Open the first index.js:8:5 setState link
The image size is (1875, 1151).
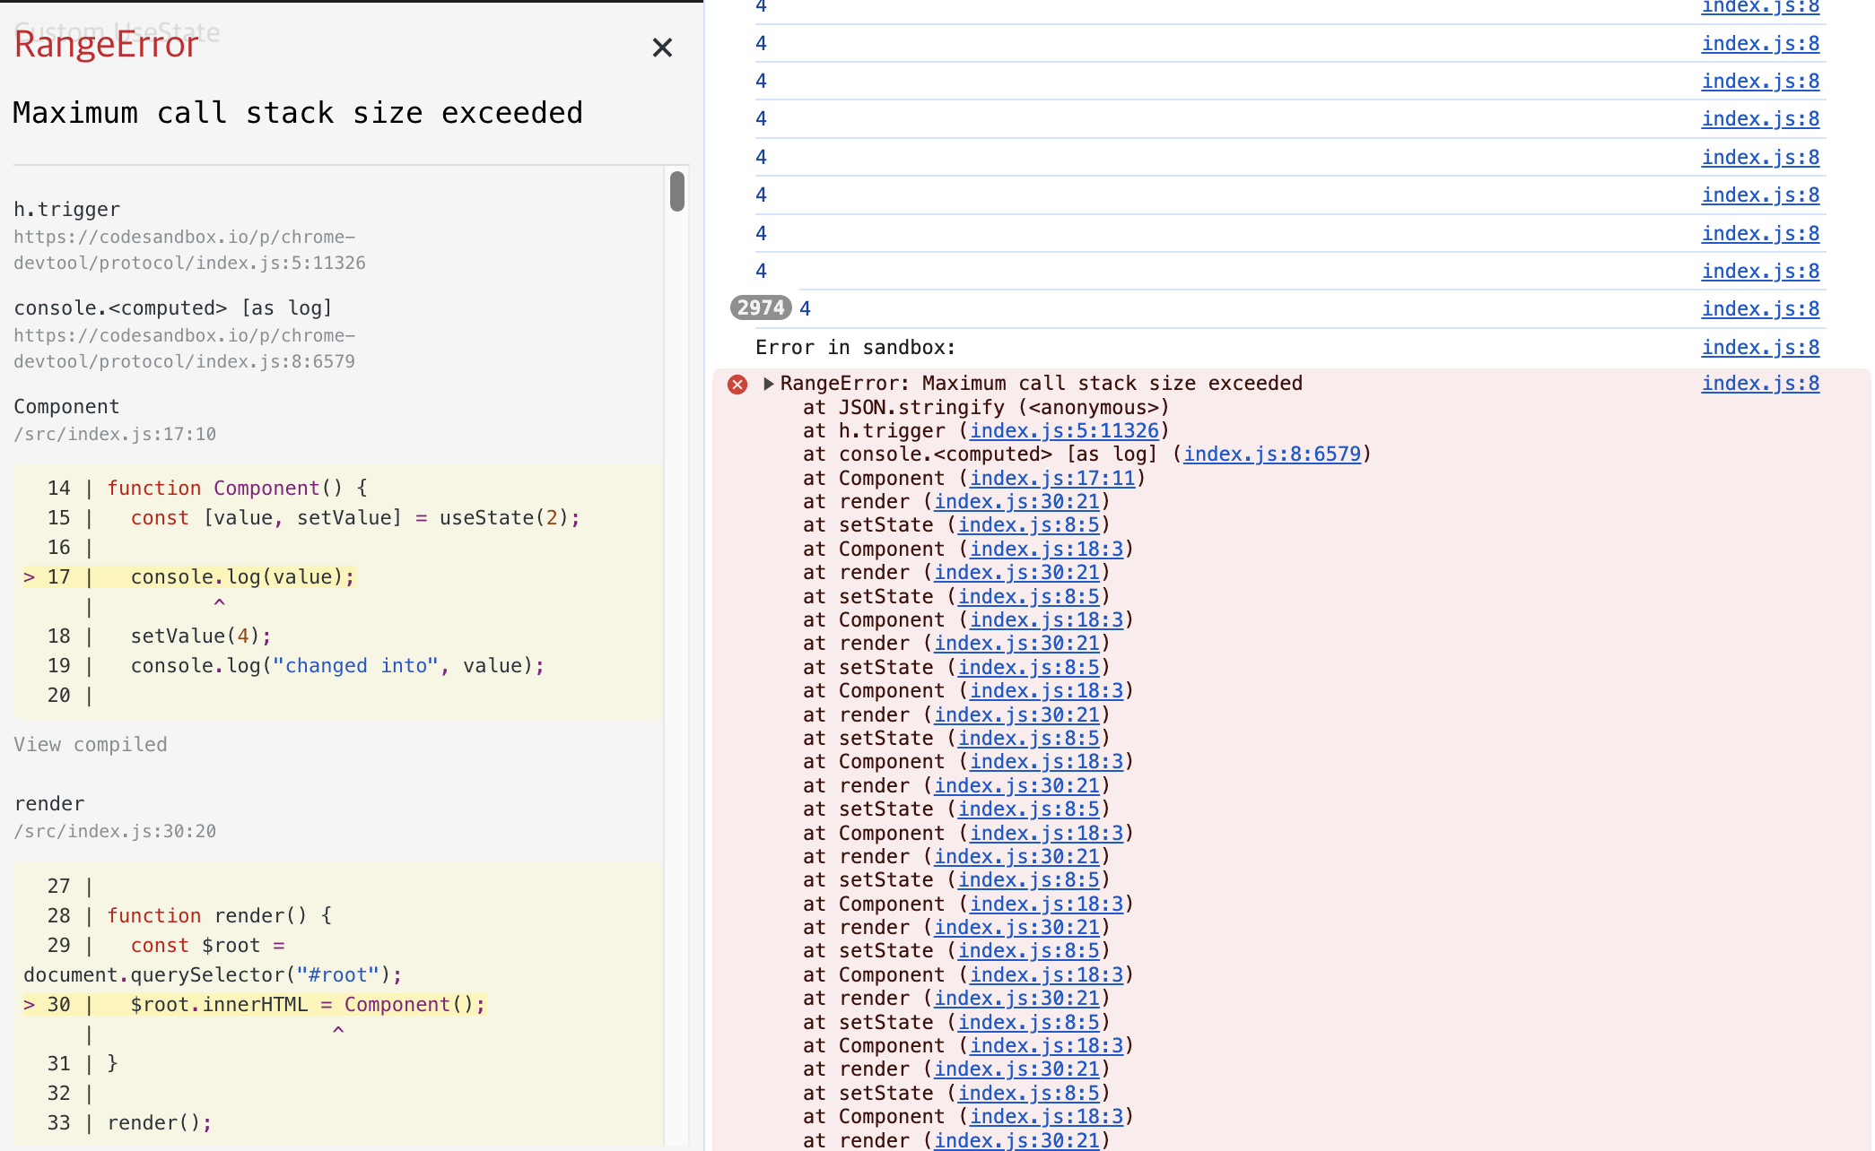(x=1028, y=525)
